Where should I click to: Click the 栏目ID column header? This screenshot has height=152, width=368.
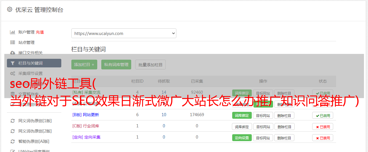tap(137, 81)
